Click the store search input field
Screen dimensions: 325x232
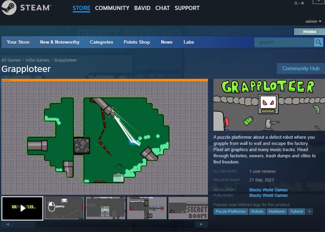click(x=284, y=42)
